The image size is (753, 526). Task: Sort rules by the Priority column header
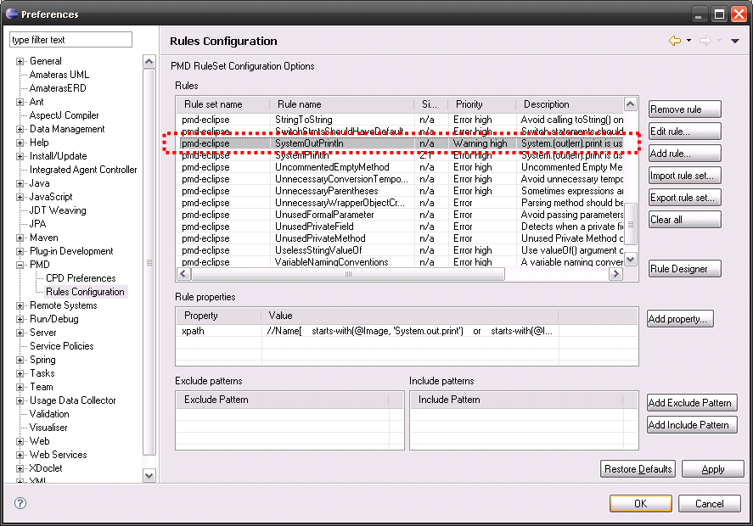469,104
